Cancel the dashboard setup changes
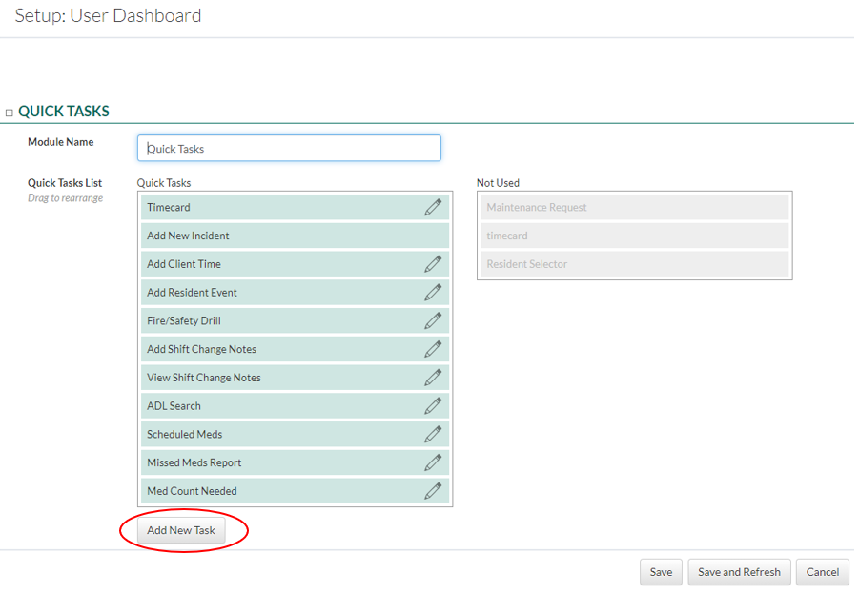Image resolution: width=859 pixels, height=595 pixels. 822,572
